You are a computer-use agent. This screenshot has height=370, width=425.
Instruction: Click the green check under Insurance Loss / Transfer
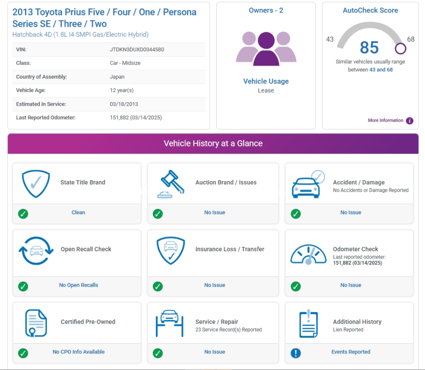[158, 287]
